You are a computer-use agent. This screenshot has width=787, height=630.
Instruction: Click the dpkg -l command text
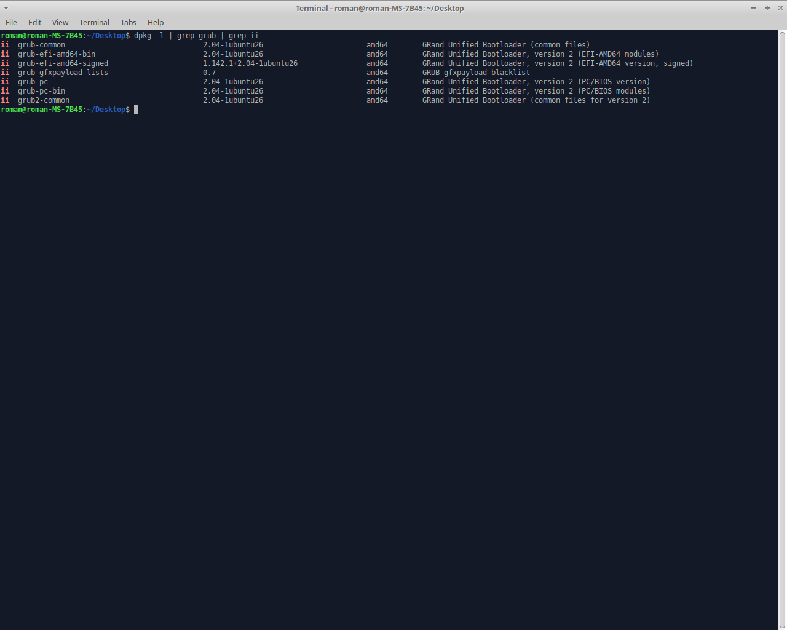tap(149, 36)
